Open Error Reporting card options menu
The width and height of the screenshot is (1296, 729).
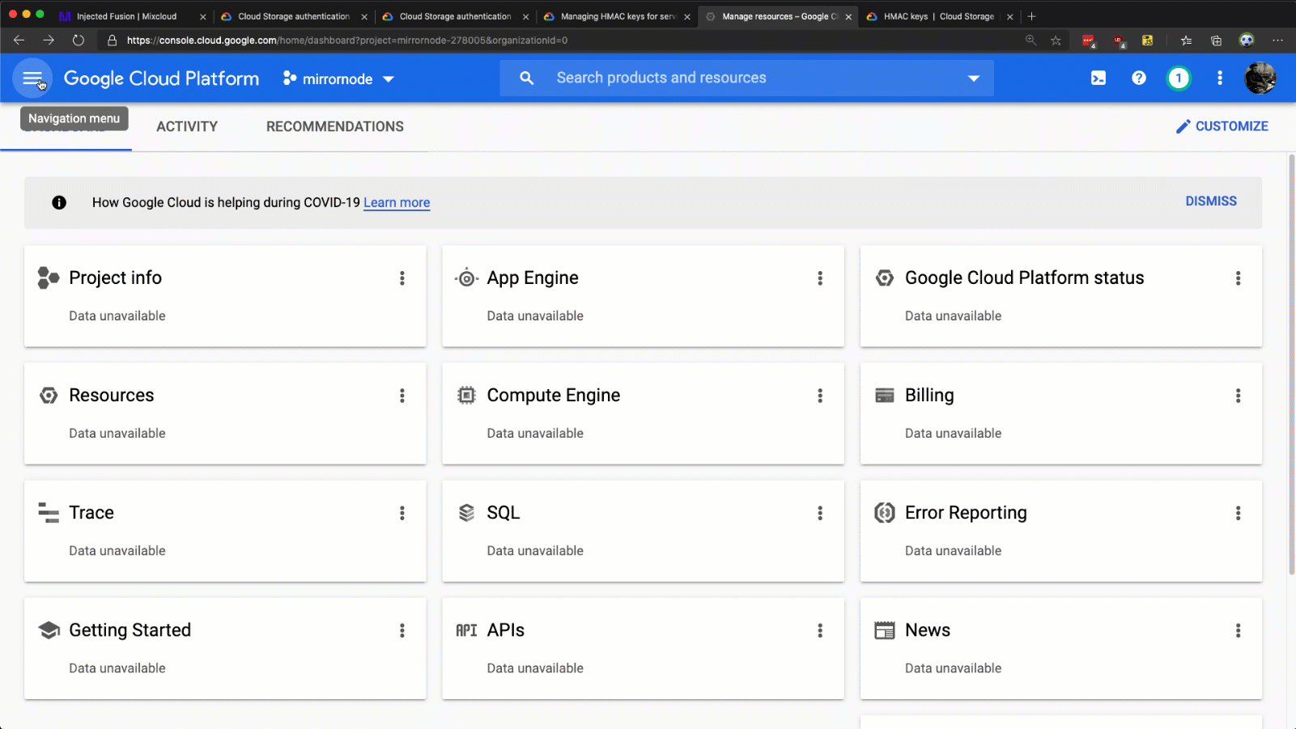1238,513
